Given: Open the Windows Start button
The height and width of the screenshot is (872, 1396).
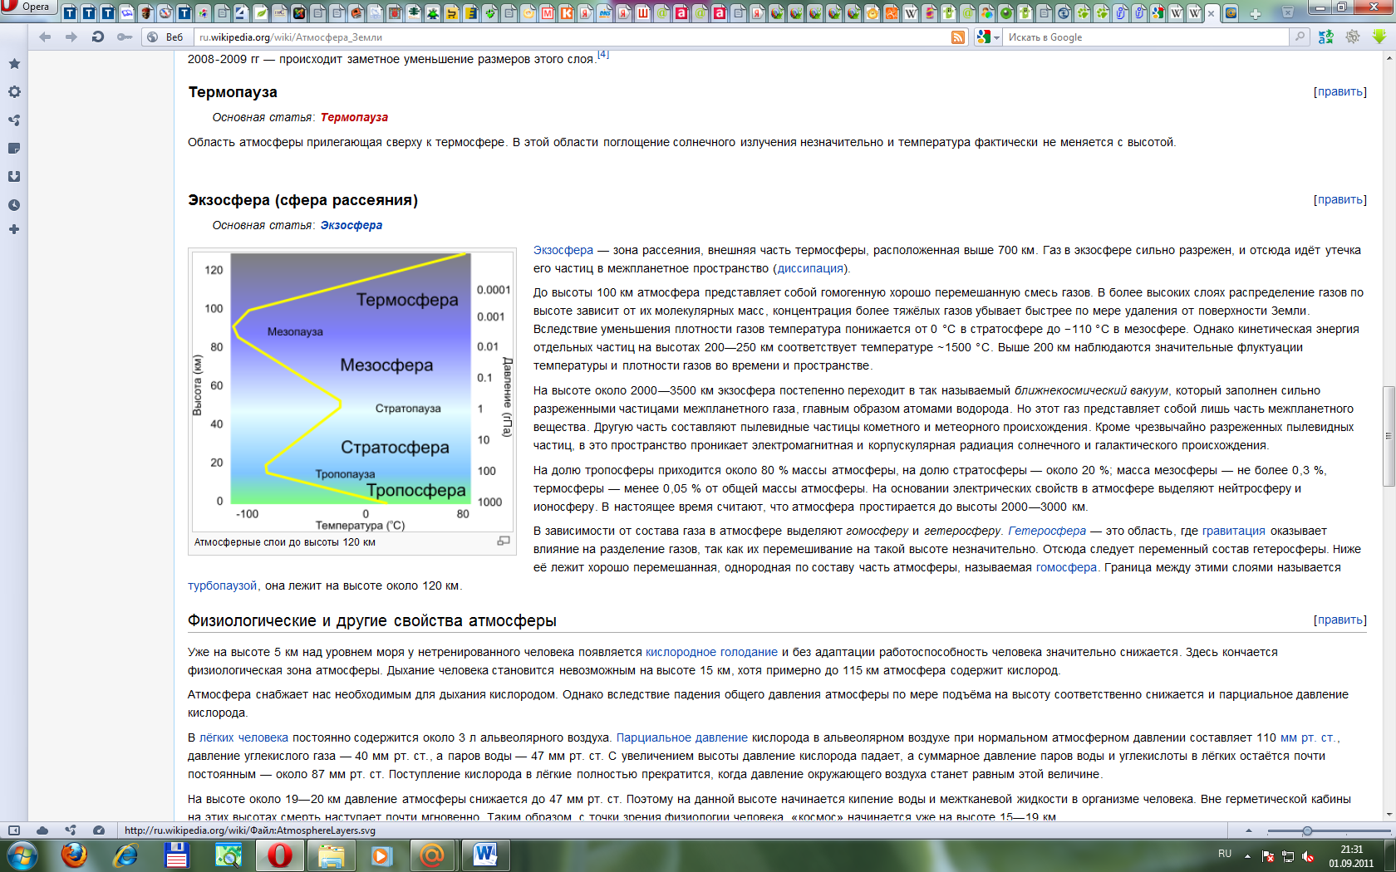Looking at the screenshot, I should tap(22, 855).
